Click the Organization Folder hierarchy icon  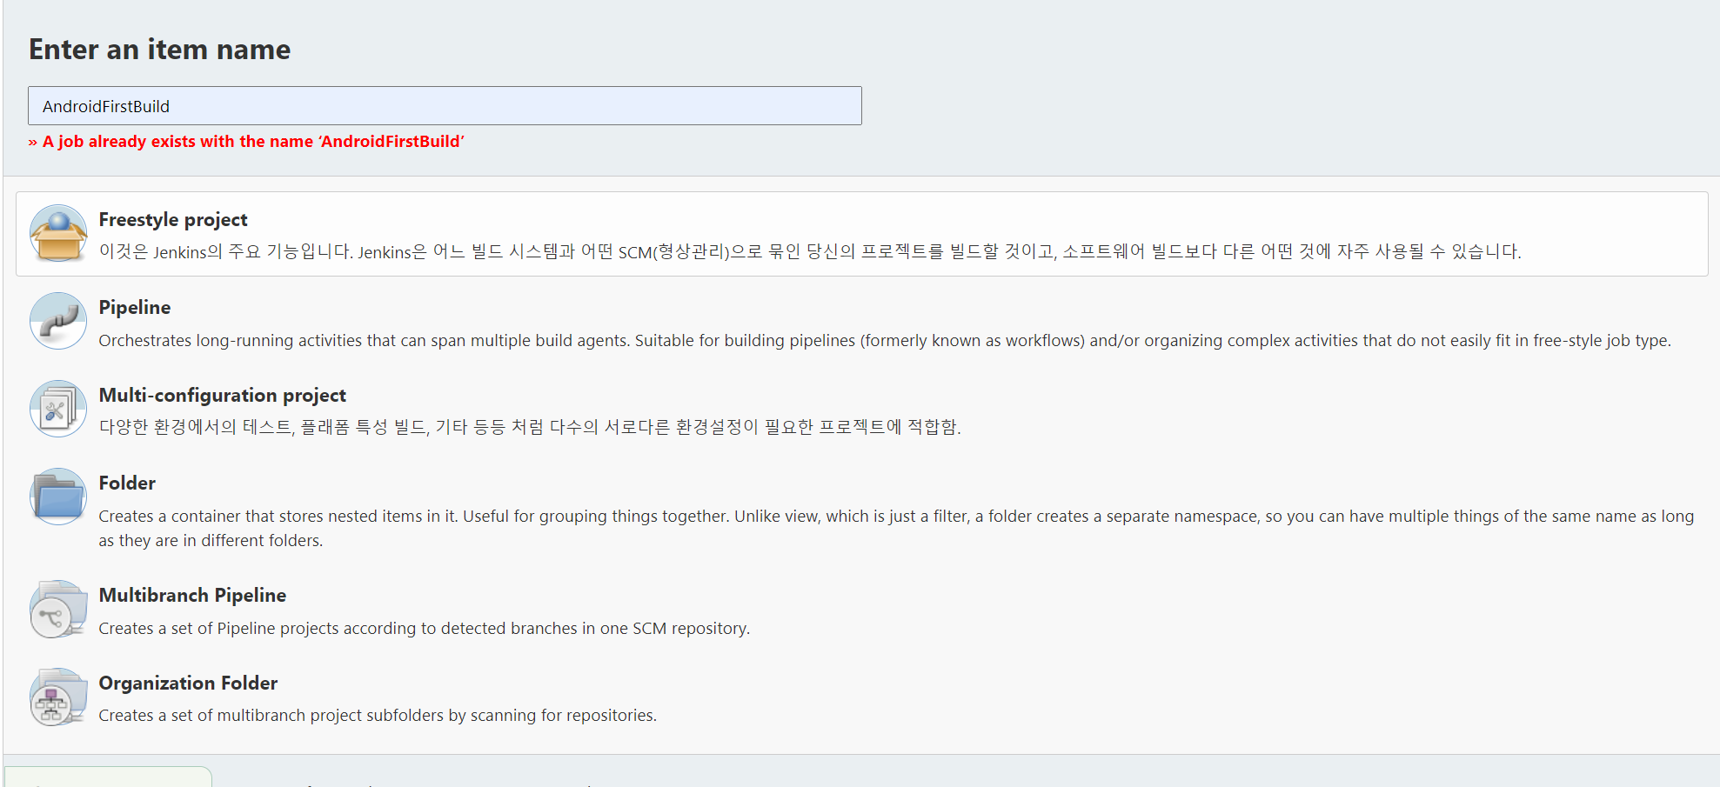tap(58, 697)
